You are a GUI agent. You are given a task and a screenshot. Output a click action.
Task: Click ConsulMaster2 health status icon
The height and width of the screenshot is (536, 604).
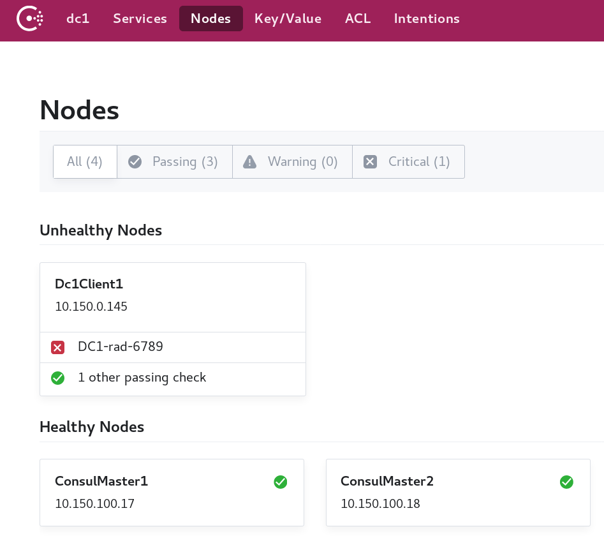click(x=566, y=482)
